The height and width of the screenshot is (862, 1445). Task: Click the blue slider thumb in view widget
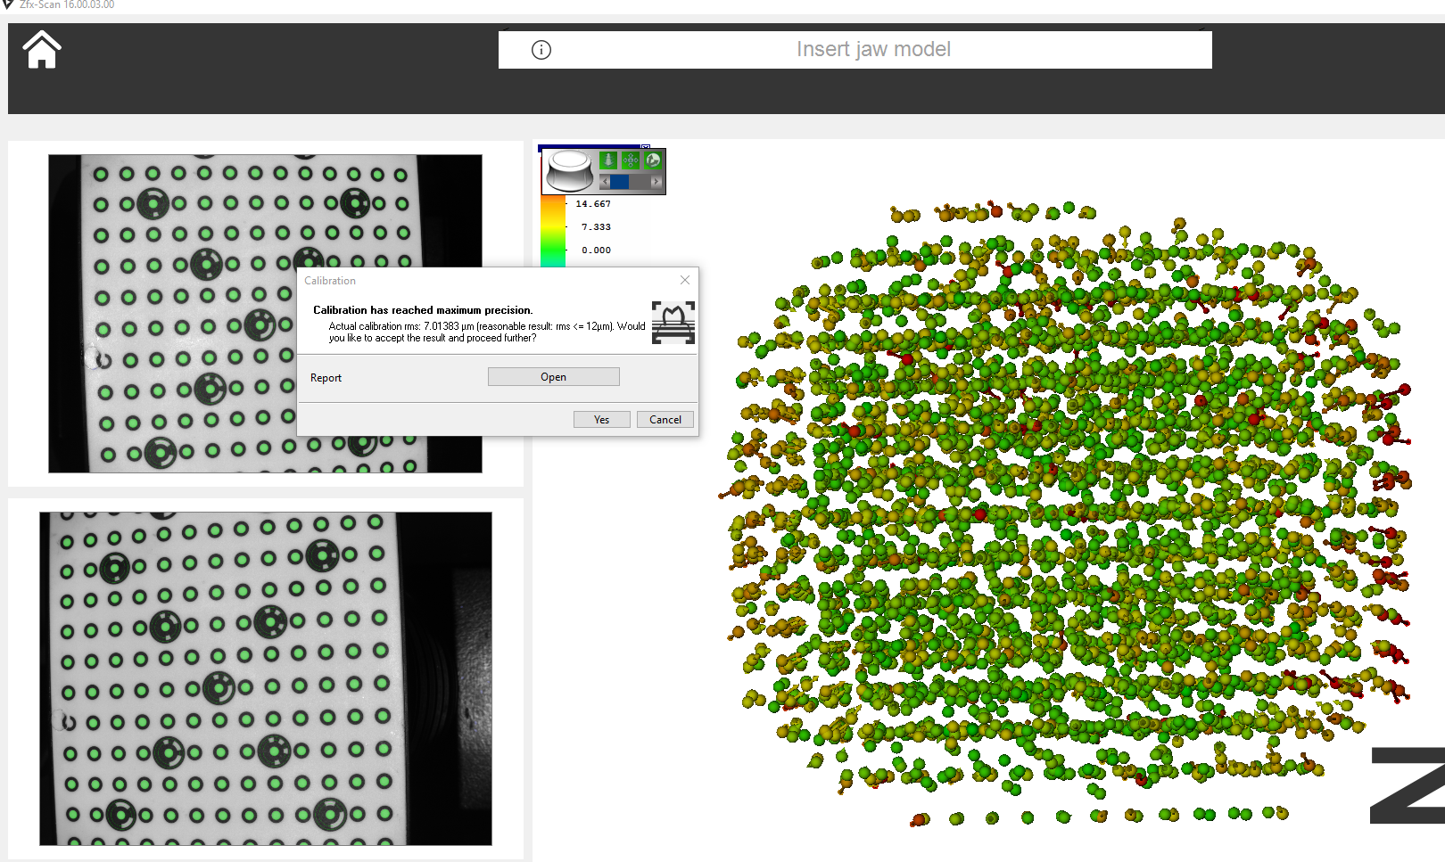click(x=619, y=182)
